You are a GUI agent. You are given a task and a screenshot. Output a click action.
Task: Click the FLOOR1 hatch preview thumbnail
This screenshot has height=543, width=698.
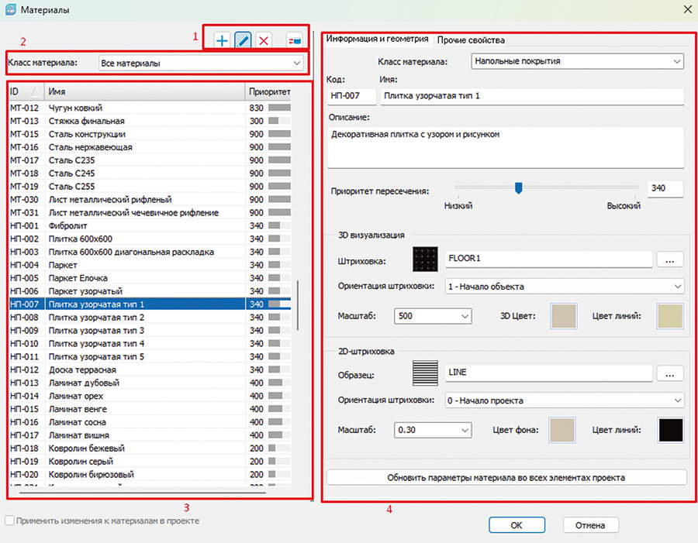click(x=426, y=259)
